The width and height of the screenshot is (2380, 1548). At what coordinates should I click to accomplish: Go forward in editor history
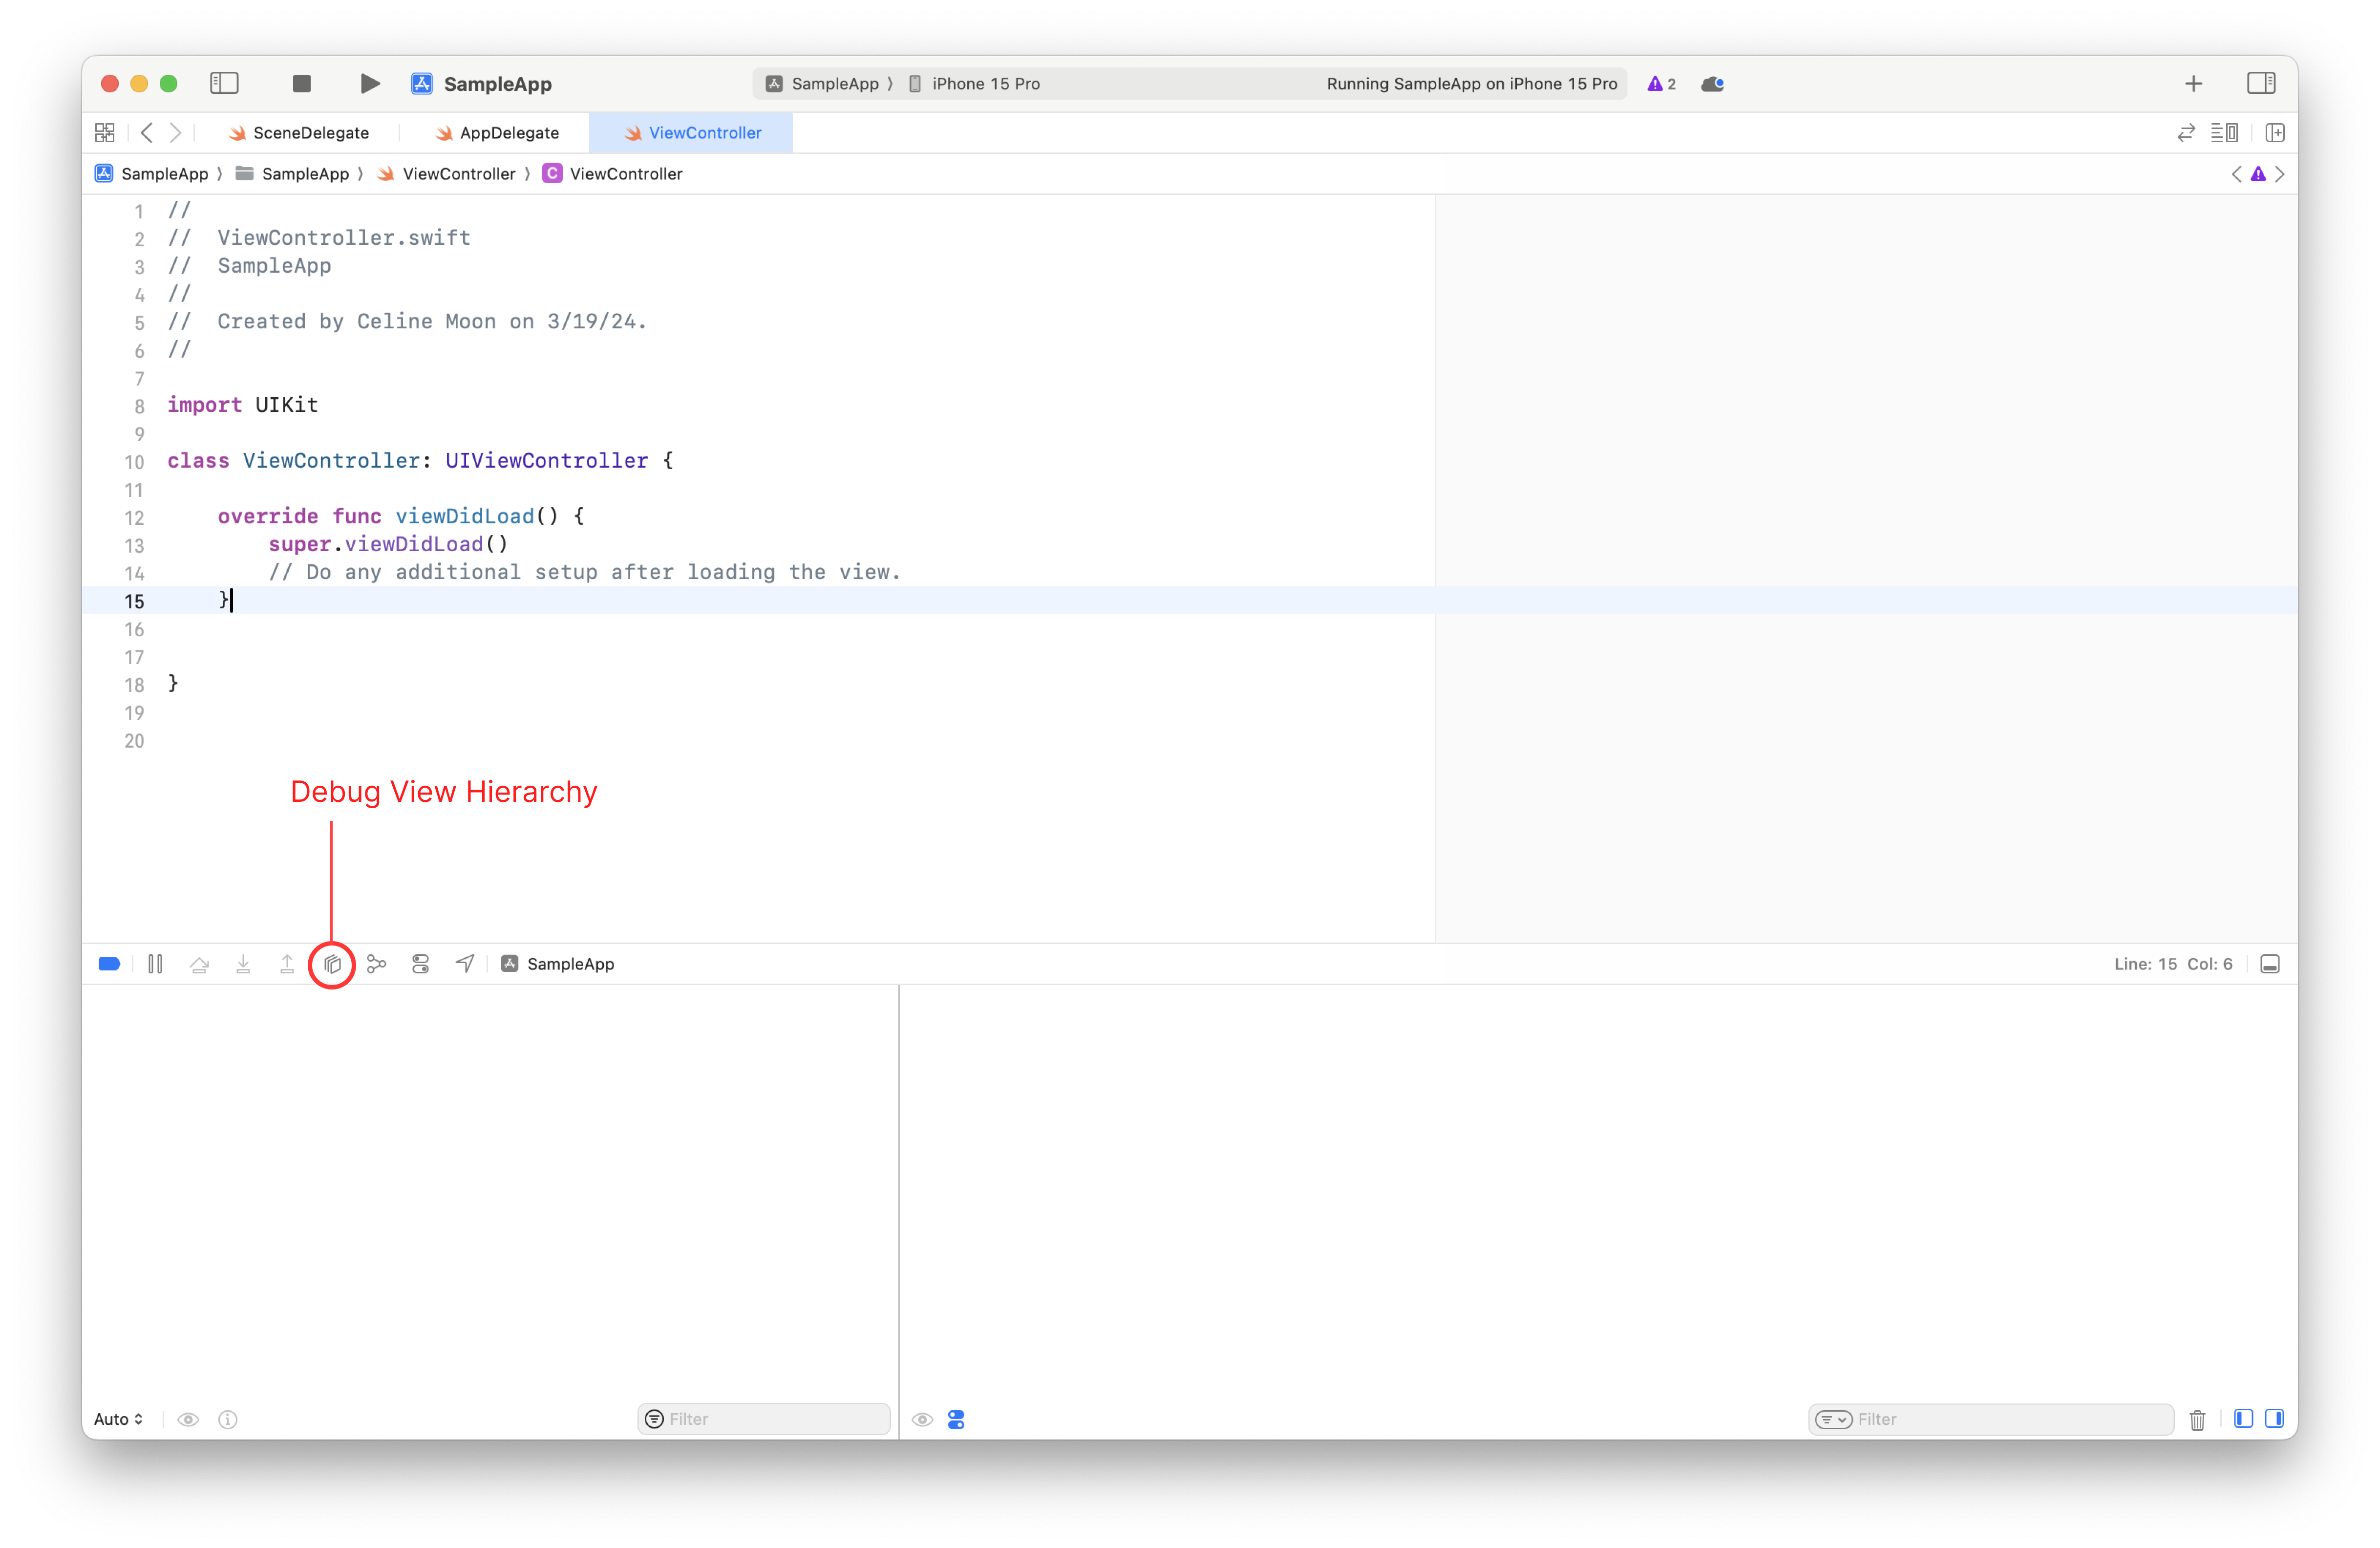(x=175, y=132)
